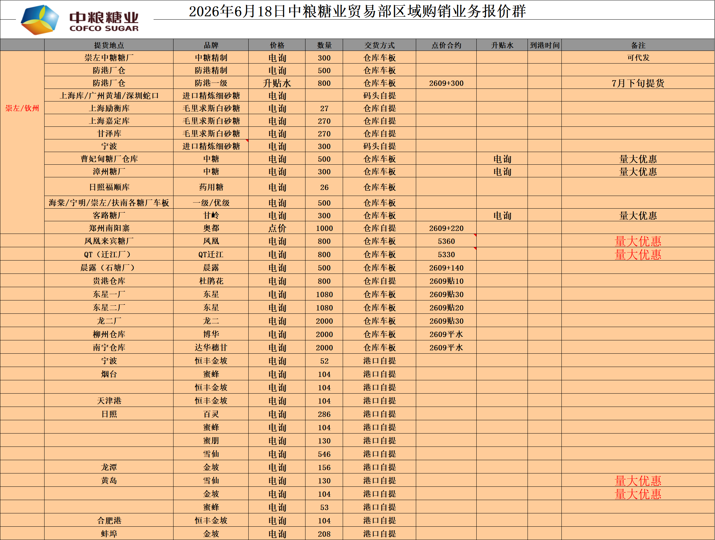Select the 日照福顺库 cell
Image resolution: width=715 pixels, height=540 pixels.
109,187
